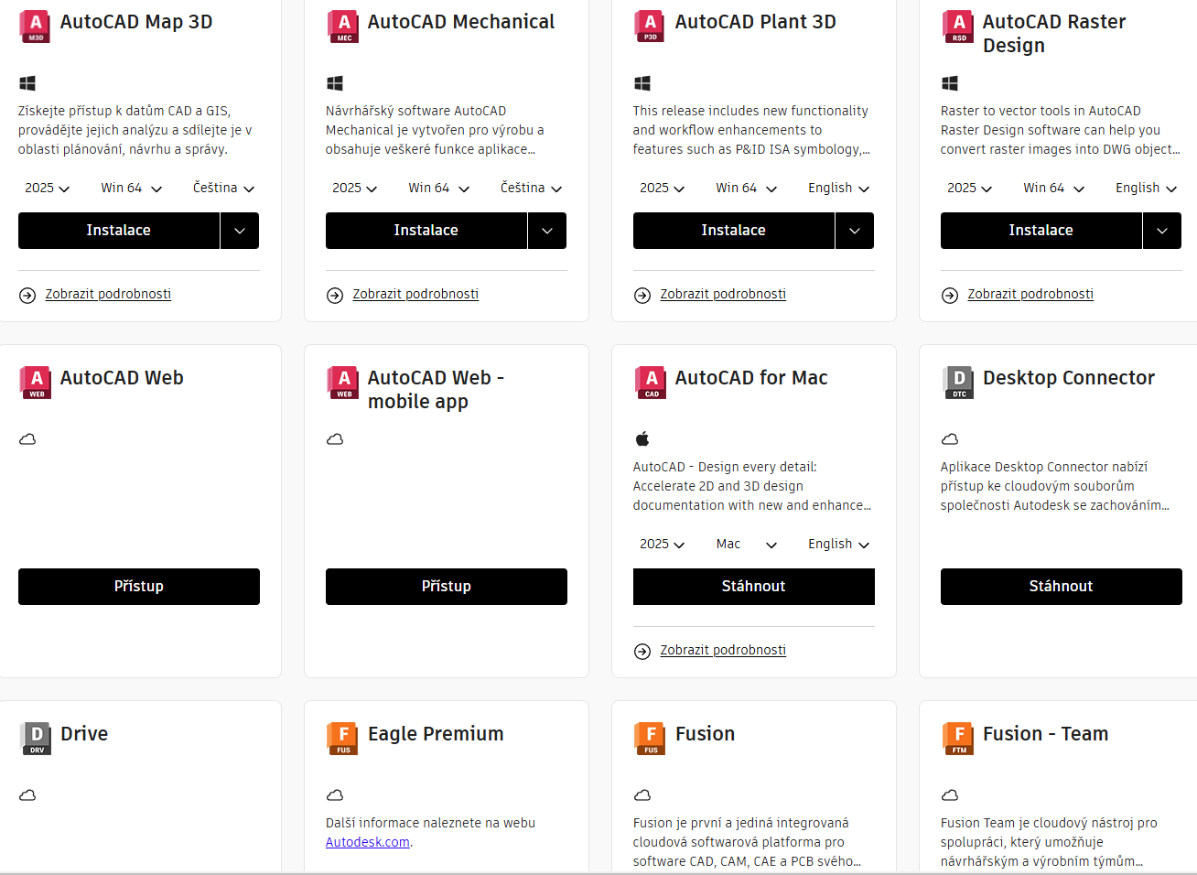
Task: Open the year dropdown for AutoCAD Map 3D
Action: click(x=47, y=188)
